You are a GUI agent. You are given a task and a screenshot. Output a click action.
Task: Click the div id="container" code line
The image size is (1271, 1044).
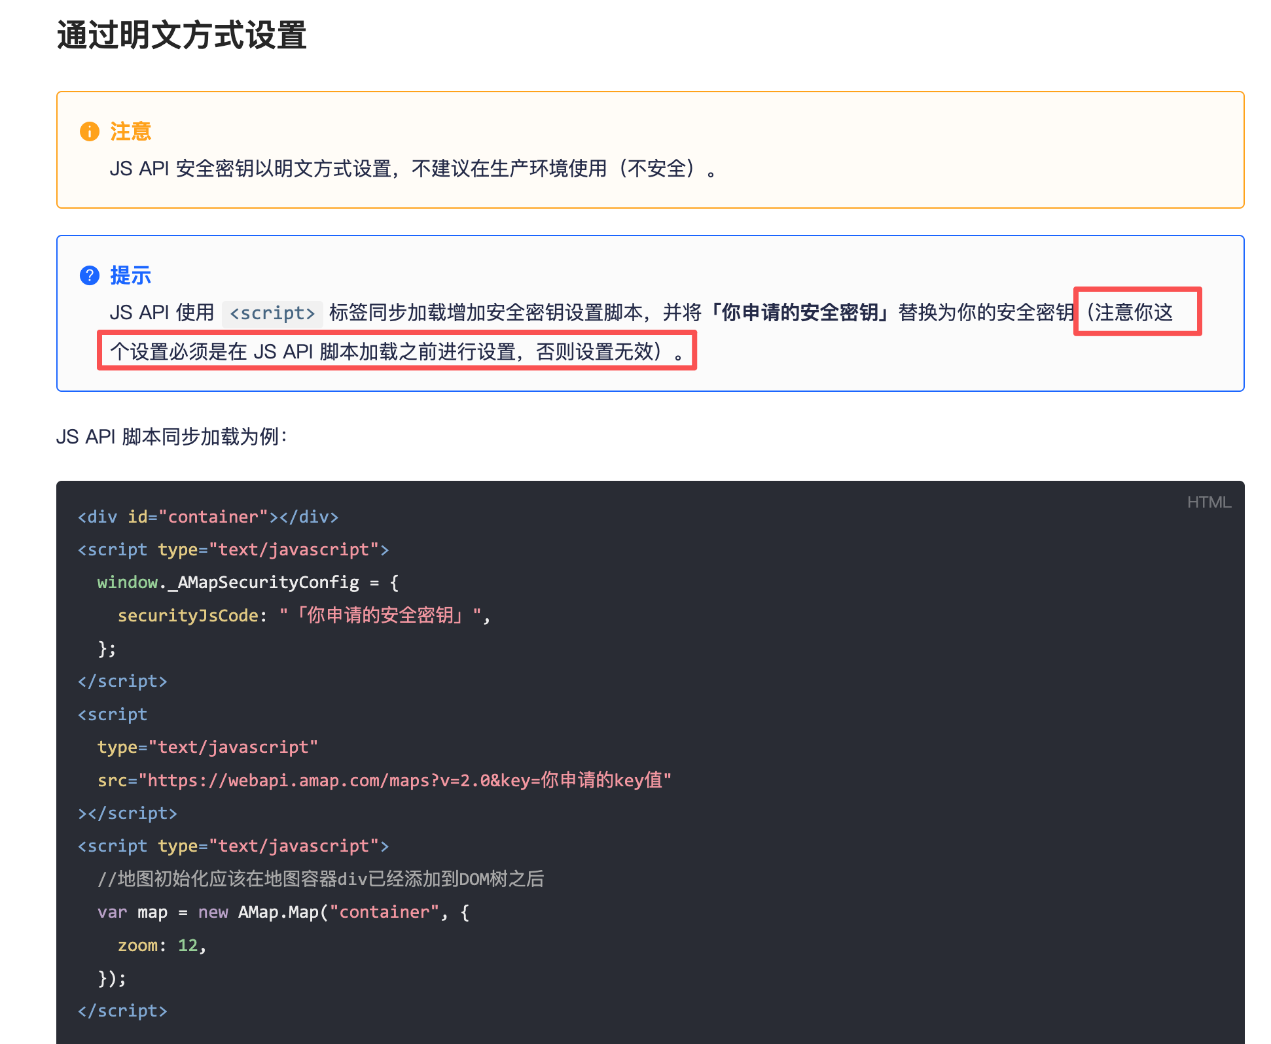point(208,517)
